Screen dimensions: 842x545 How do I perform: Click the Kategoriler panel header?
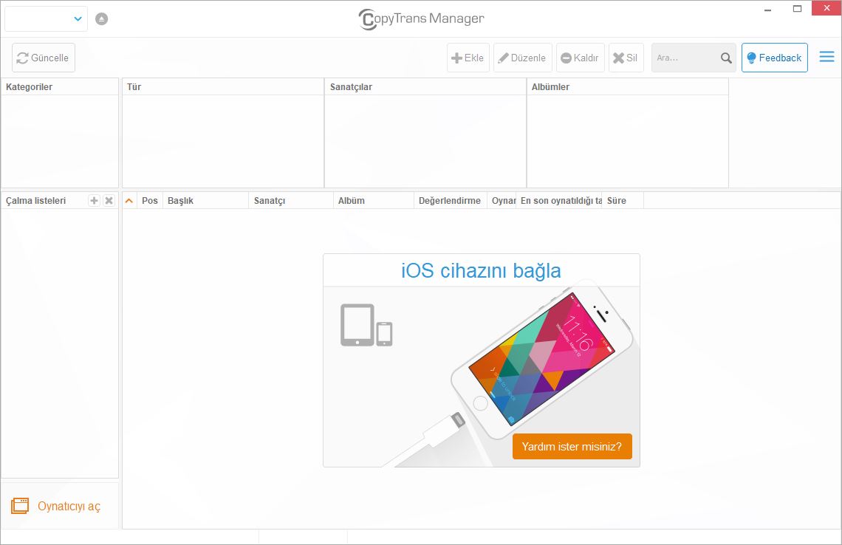60,87
